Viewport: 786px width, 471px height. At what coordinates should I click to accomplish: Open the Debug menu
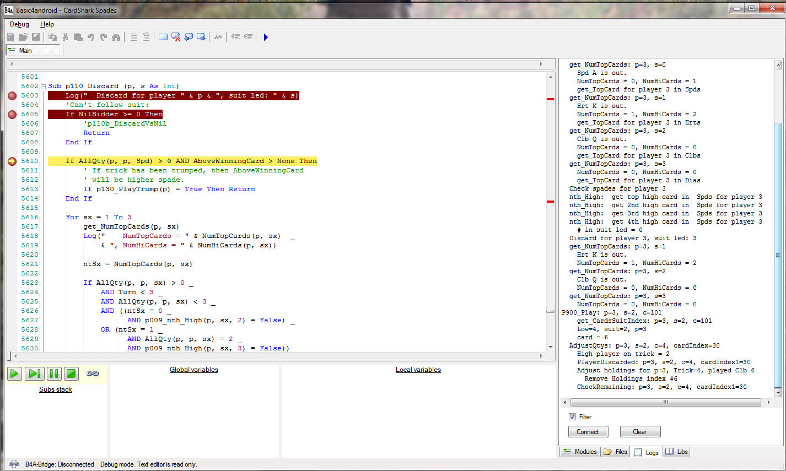tap(19, 24)
